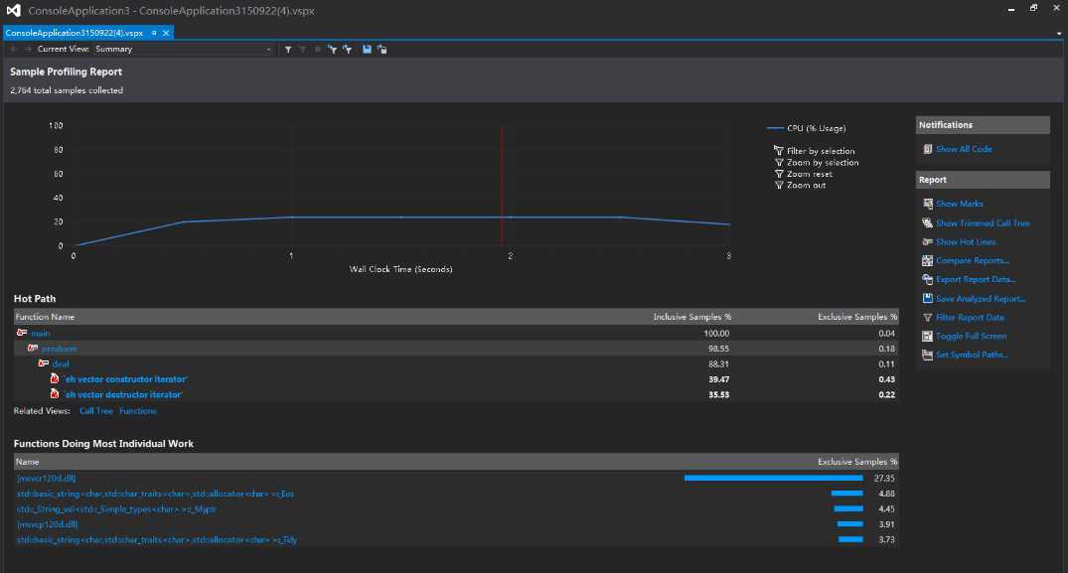This screenshot has height=573, width=1068.
Task: Click the Compare Reports link
Action: pos(973,260)
